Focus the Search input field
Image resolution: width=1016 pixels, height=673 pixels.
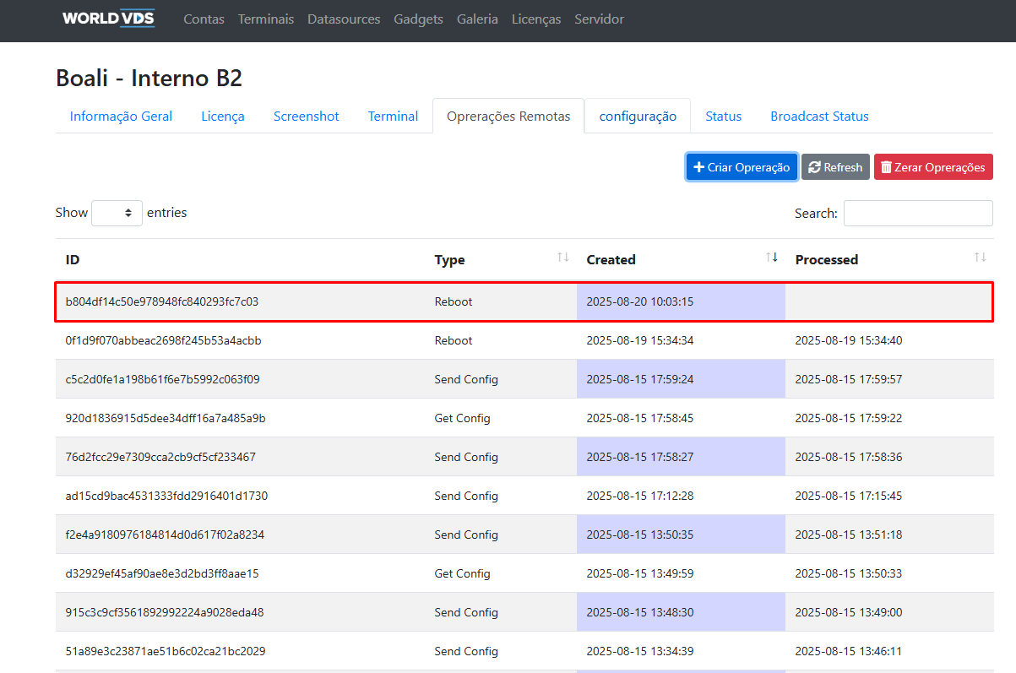pos(918,213)
